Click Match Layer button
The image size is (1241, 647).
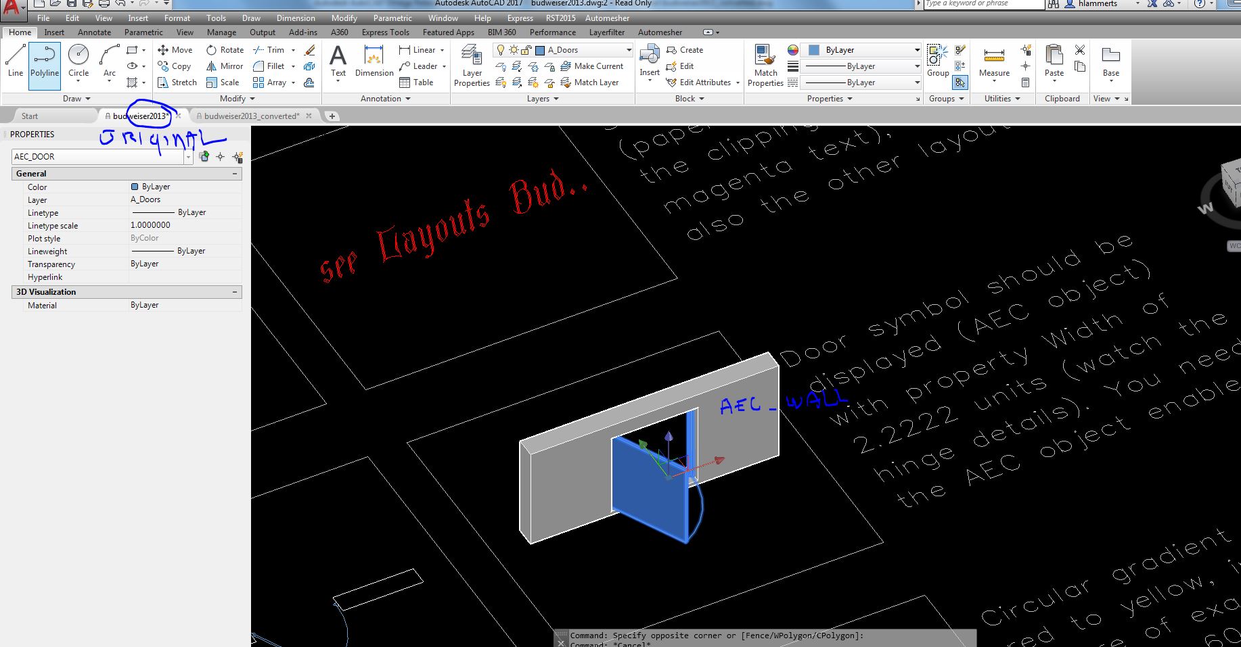(589, 82)
